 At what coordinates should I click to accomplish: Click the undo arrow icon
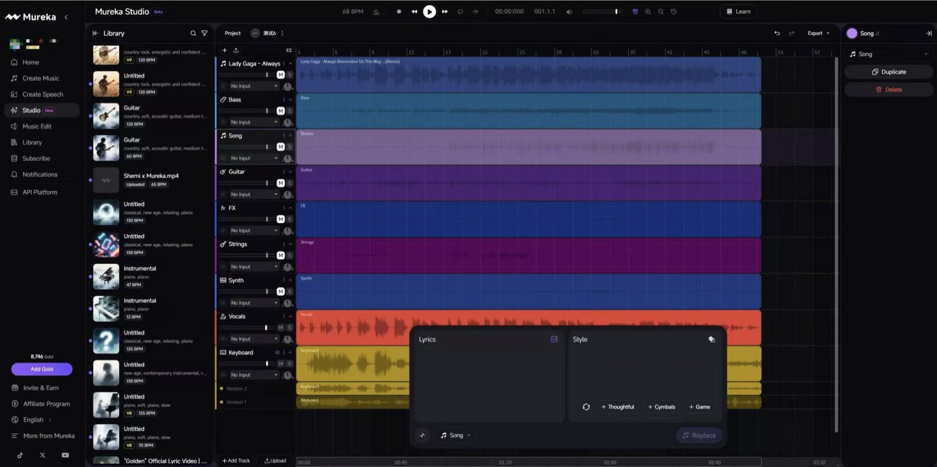[776, 33]
